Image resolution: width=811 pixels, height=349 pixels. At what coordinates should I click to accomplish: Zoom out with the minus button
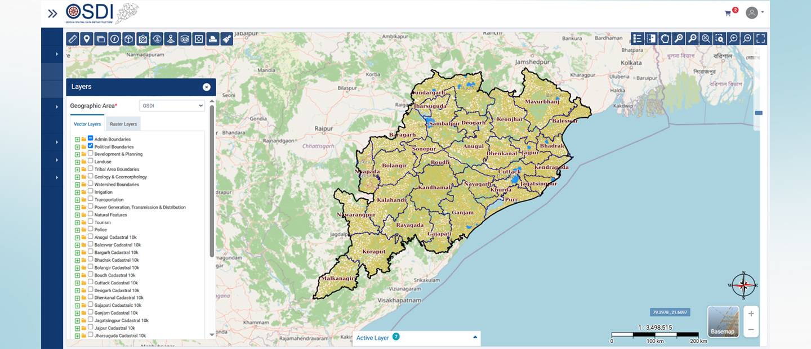[x=751, y=329]
